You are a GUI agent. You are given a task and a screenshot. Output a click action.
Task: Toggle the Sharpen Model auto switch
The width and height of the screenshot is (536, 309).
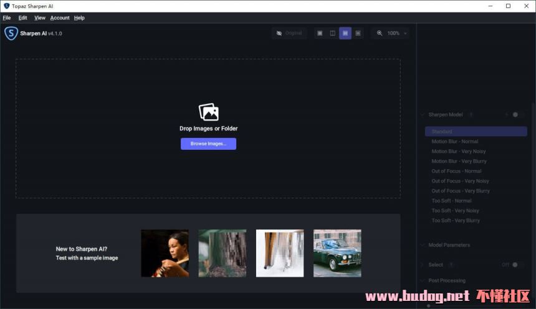point(514,114)
